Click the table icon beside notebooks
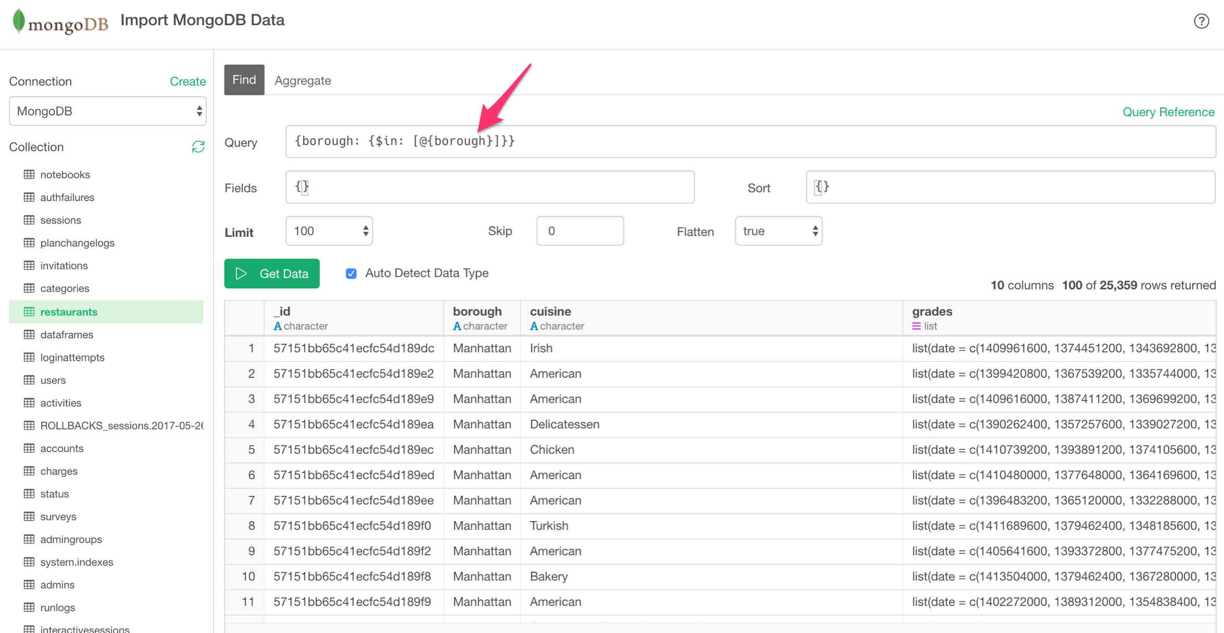1224x633 pixels. (29, 174)
